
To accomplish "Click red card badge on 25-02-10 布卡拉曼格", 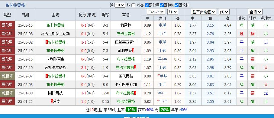I will tap(135, 67).
